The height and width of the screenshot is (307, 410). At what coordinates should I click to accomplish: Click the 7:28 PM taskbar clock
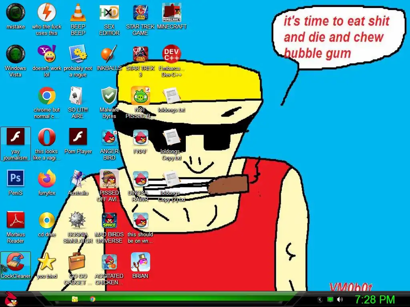[x=375, y=299]
